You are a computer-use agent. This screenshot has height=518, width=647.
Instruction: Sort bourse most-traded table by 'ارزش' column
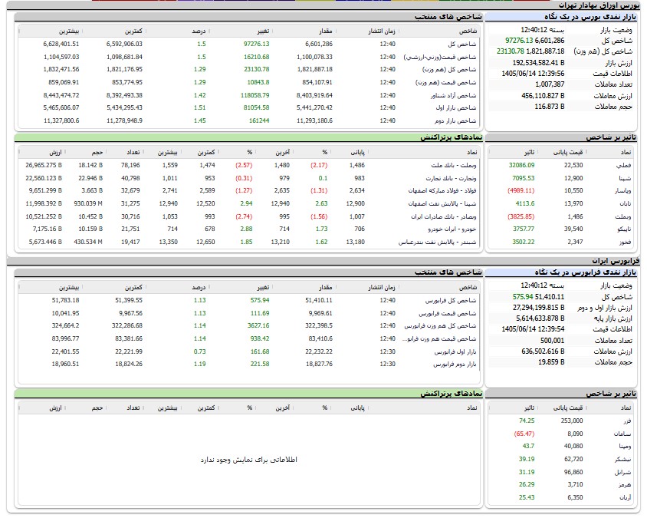(x=55, y=153)
